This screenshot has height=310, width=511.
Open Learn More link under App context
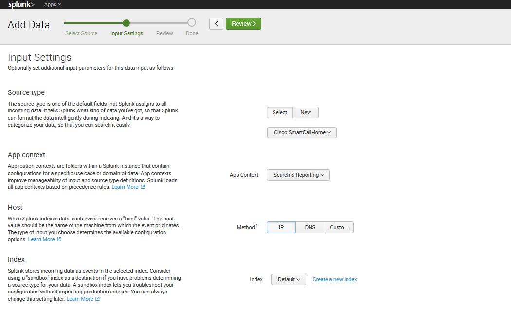tap(125, 187)
